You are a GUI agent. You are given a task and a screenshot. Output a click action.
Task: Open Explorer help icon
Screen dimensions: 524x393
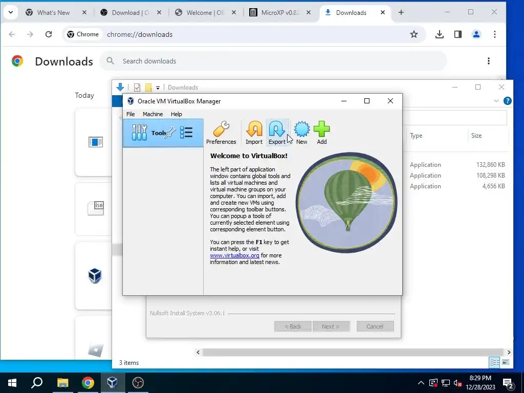coord(507,101)
